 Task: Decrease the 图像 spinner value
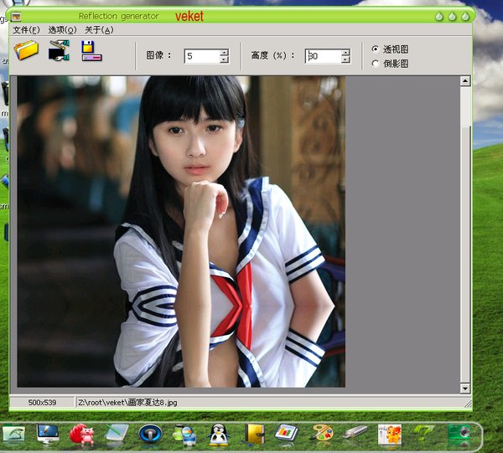click(224, 59)
